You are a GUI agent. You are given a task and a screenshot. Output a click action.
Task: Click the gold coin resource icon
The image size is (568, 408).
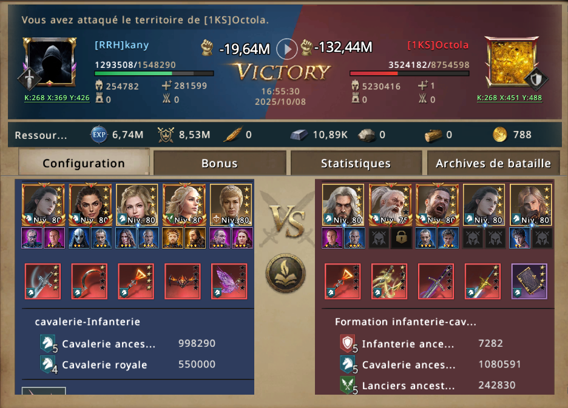[500, 135]
